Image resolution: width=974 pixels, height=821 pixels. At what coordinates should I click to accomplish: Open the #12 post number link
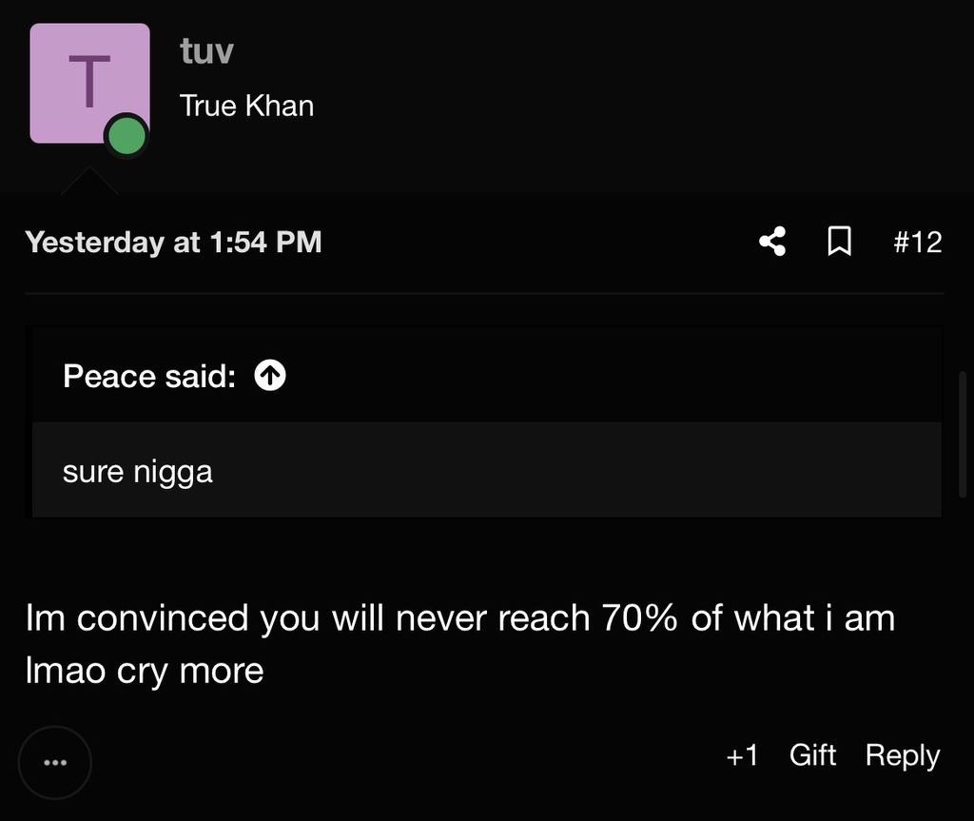coord(917,243)
